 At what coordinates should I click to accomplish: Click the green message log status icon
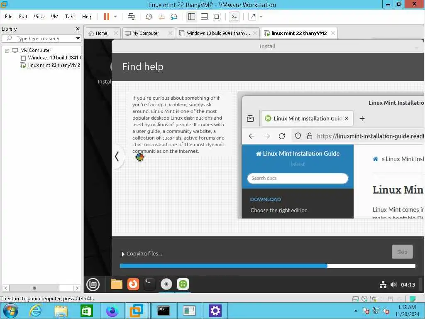(x=413, y=299)
